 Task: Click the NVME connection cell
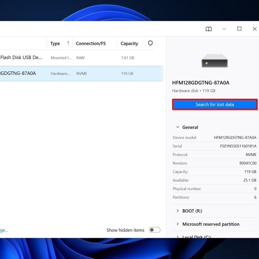coord(82,74)
